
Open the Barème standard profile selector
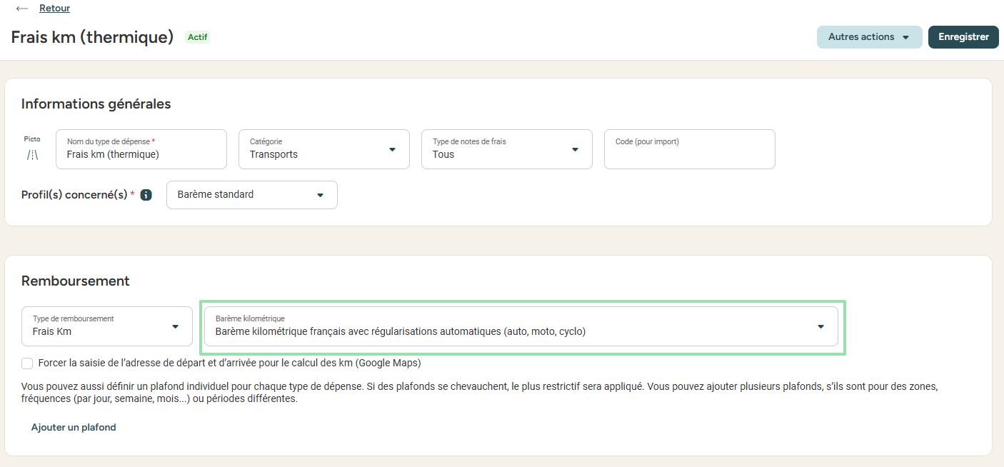[x=251, y=195]
